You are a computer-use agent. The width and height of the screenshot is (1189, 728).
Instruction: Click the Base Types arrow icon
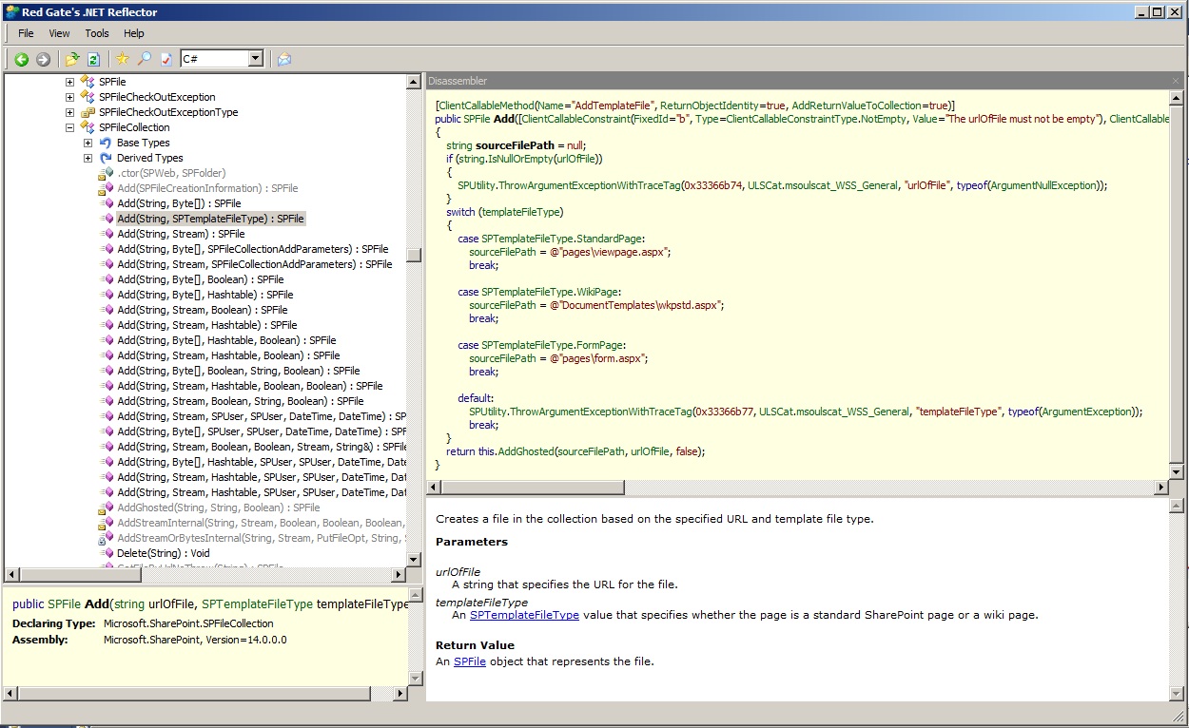[x=106, y=143]
